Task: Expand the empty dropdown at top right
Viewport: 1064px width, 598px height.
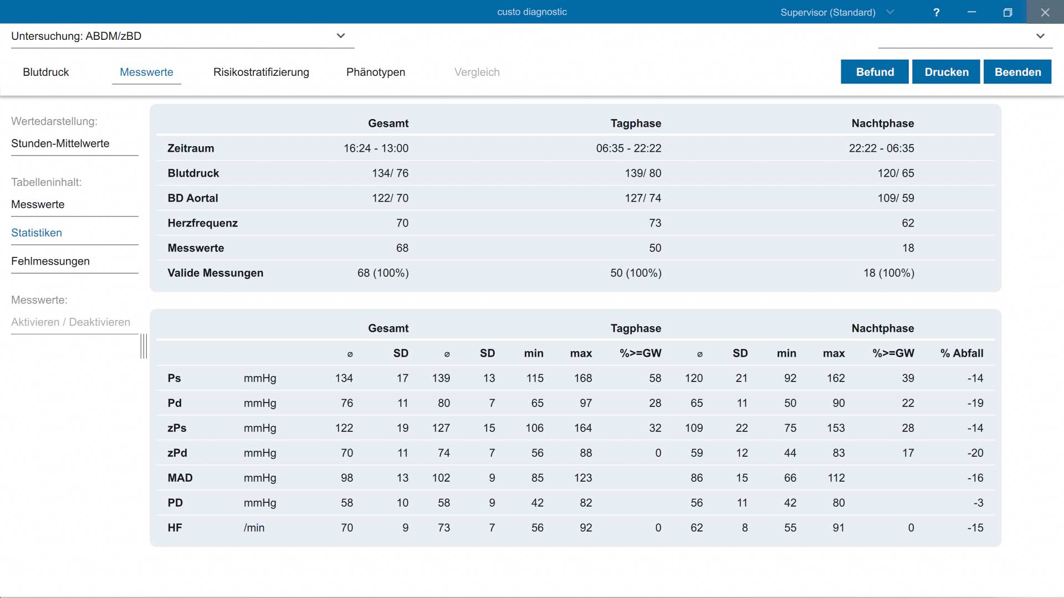Action: pos(965,36)
